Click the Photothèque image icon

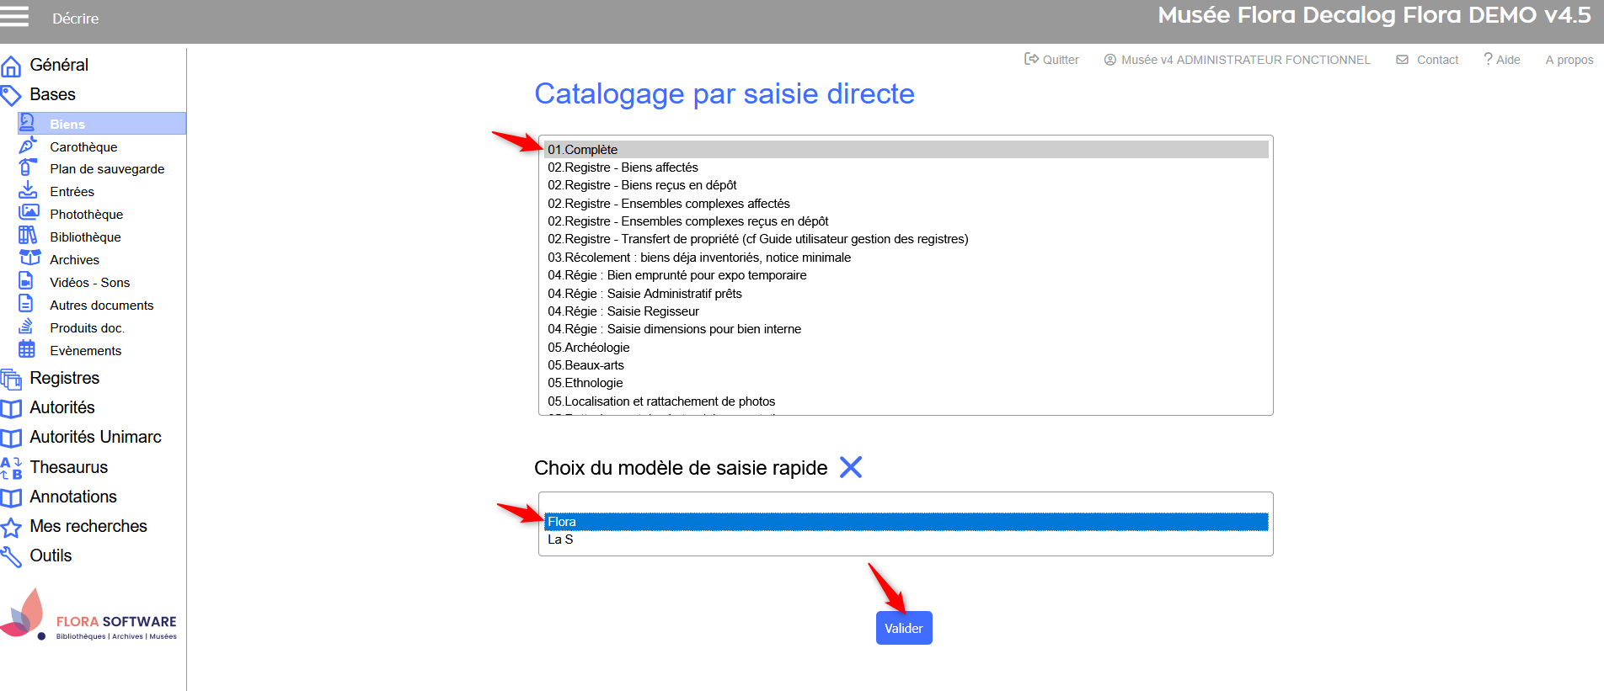[x=28, y=214]
